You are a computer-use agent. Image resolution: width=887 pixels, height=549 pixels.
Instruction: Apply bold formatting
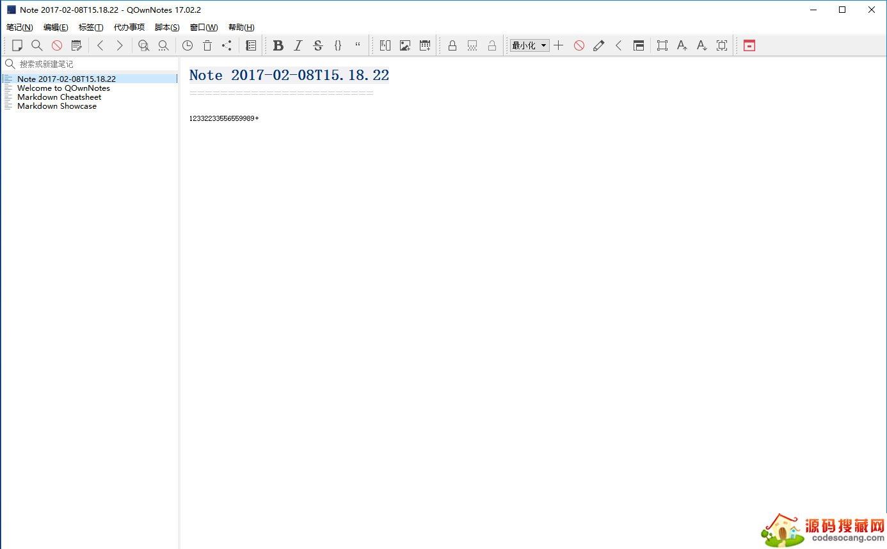[278, 45]
